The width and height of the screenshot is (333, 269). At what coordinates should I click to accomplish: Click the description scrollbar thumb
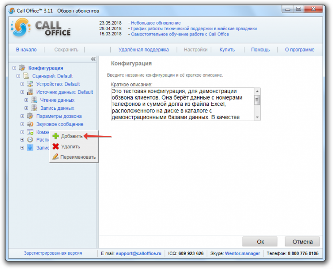[257, 100]
